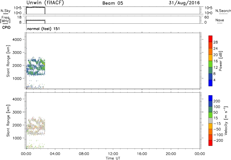
Task: Click the 'N.Sky' legend label
Action: tap(5, 11)
